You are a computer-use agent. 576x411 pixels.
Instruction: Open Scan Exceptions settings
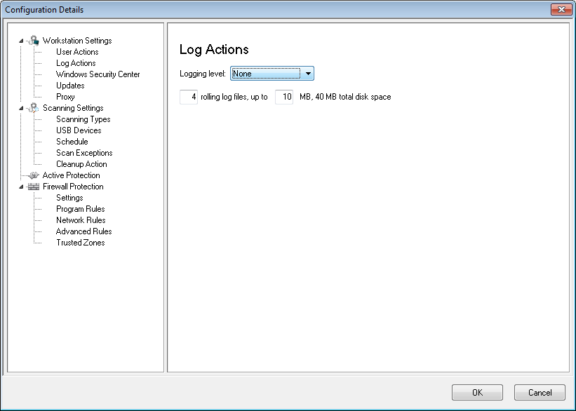tap(84, 153)
